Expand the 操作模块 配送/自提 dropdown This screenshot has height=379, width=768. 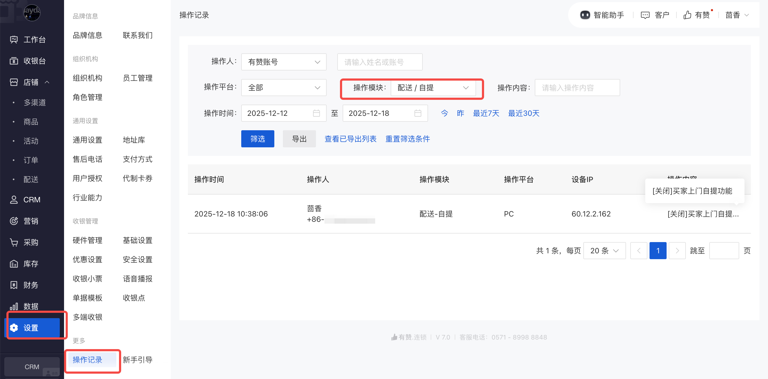click(x=433, y=88)
